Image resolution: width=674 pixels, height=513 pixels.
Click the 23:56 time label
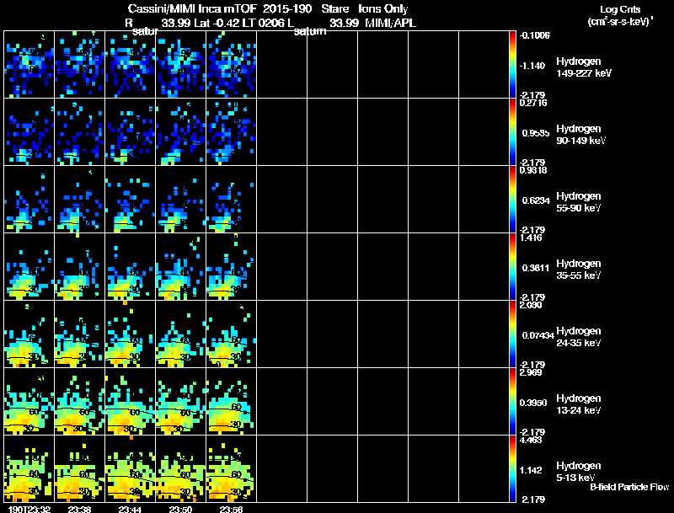tap(231, 509)
